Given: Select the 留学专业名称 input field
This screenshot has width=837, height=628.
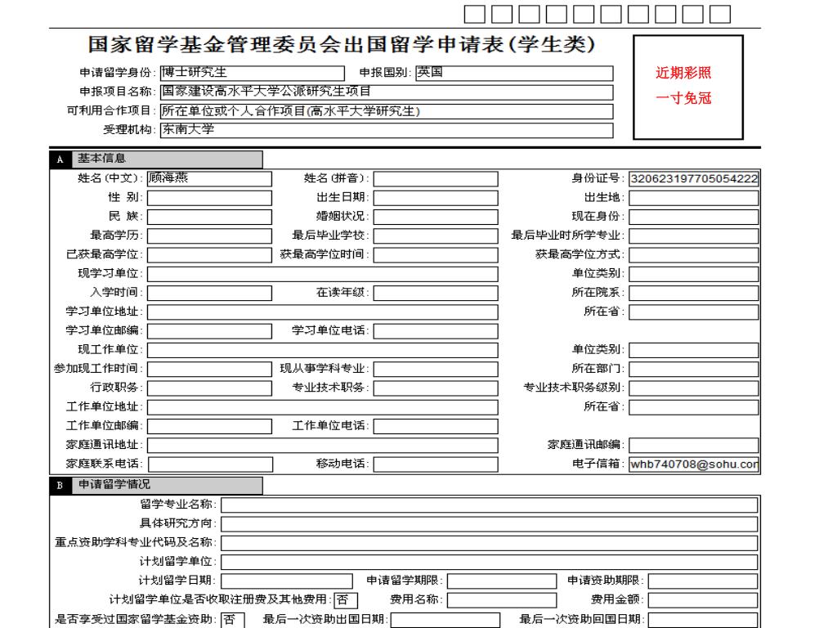Looking at the screenshot, I should click(490, 504).
